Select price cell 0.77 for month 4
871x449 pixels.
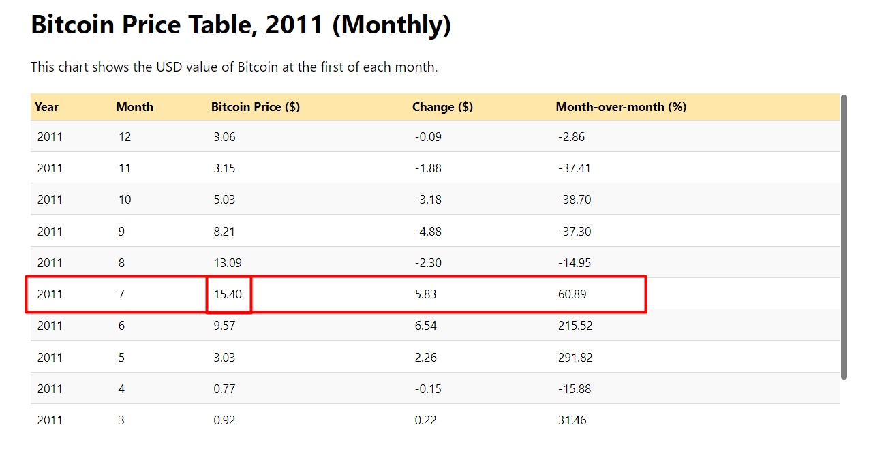pyautogui.click(x=224, y=389)
